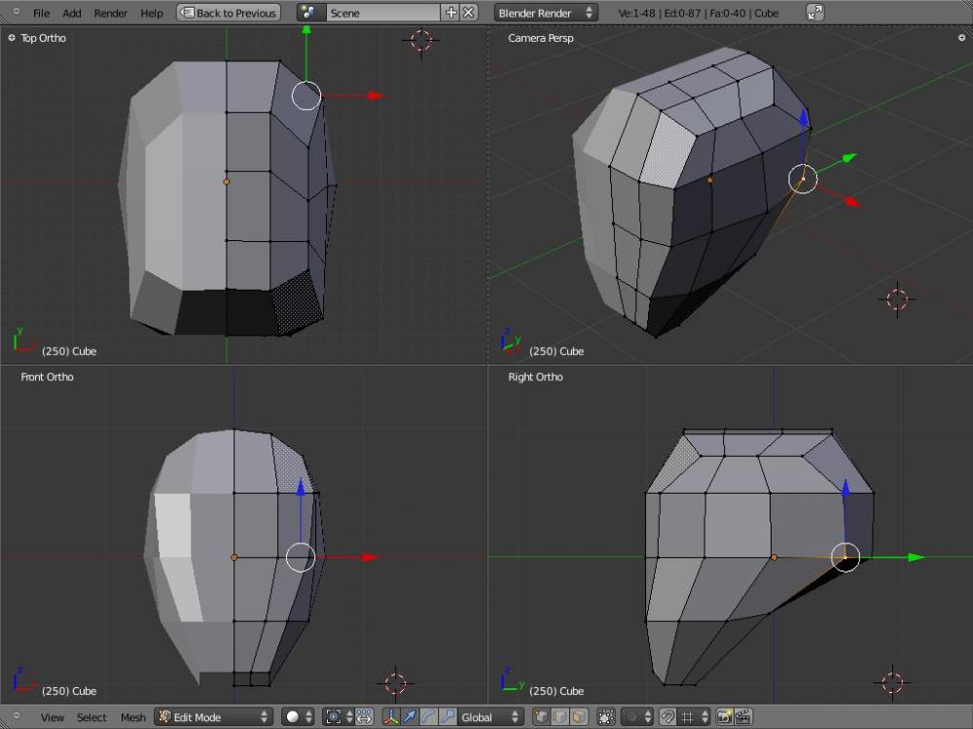
Task: Click vertex select mode cube icon
Action: (x=541, y=717)
